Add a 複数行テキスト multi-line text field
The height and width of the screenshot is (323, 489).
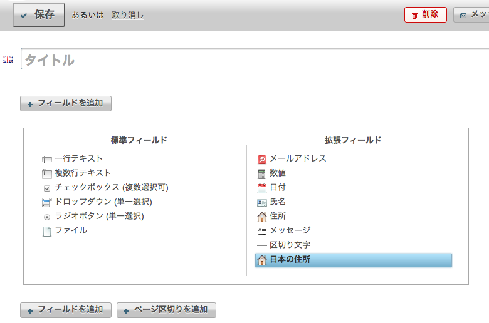click(82, 173)
